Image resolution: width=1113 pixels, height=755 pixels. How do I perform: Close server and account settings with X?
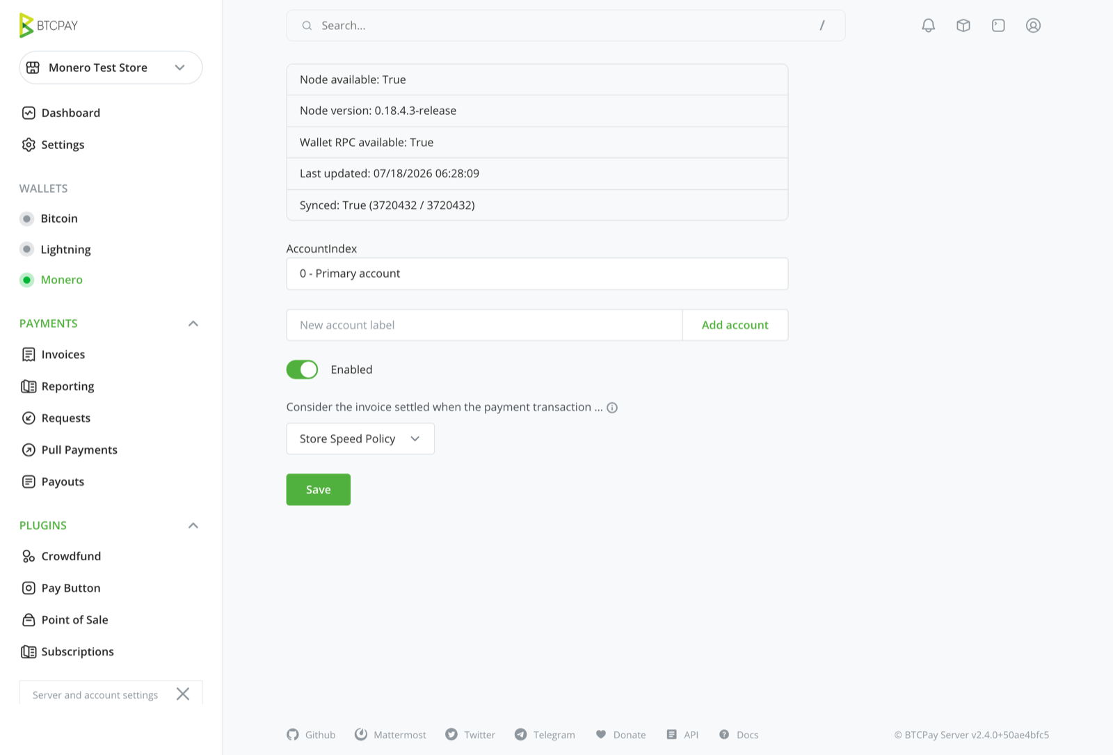tap(183, 694)
